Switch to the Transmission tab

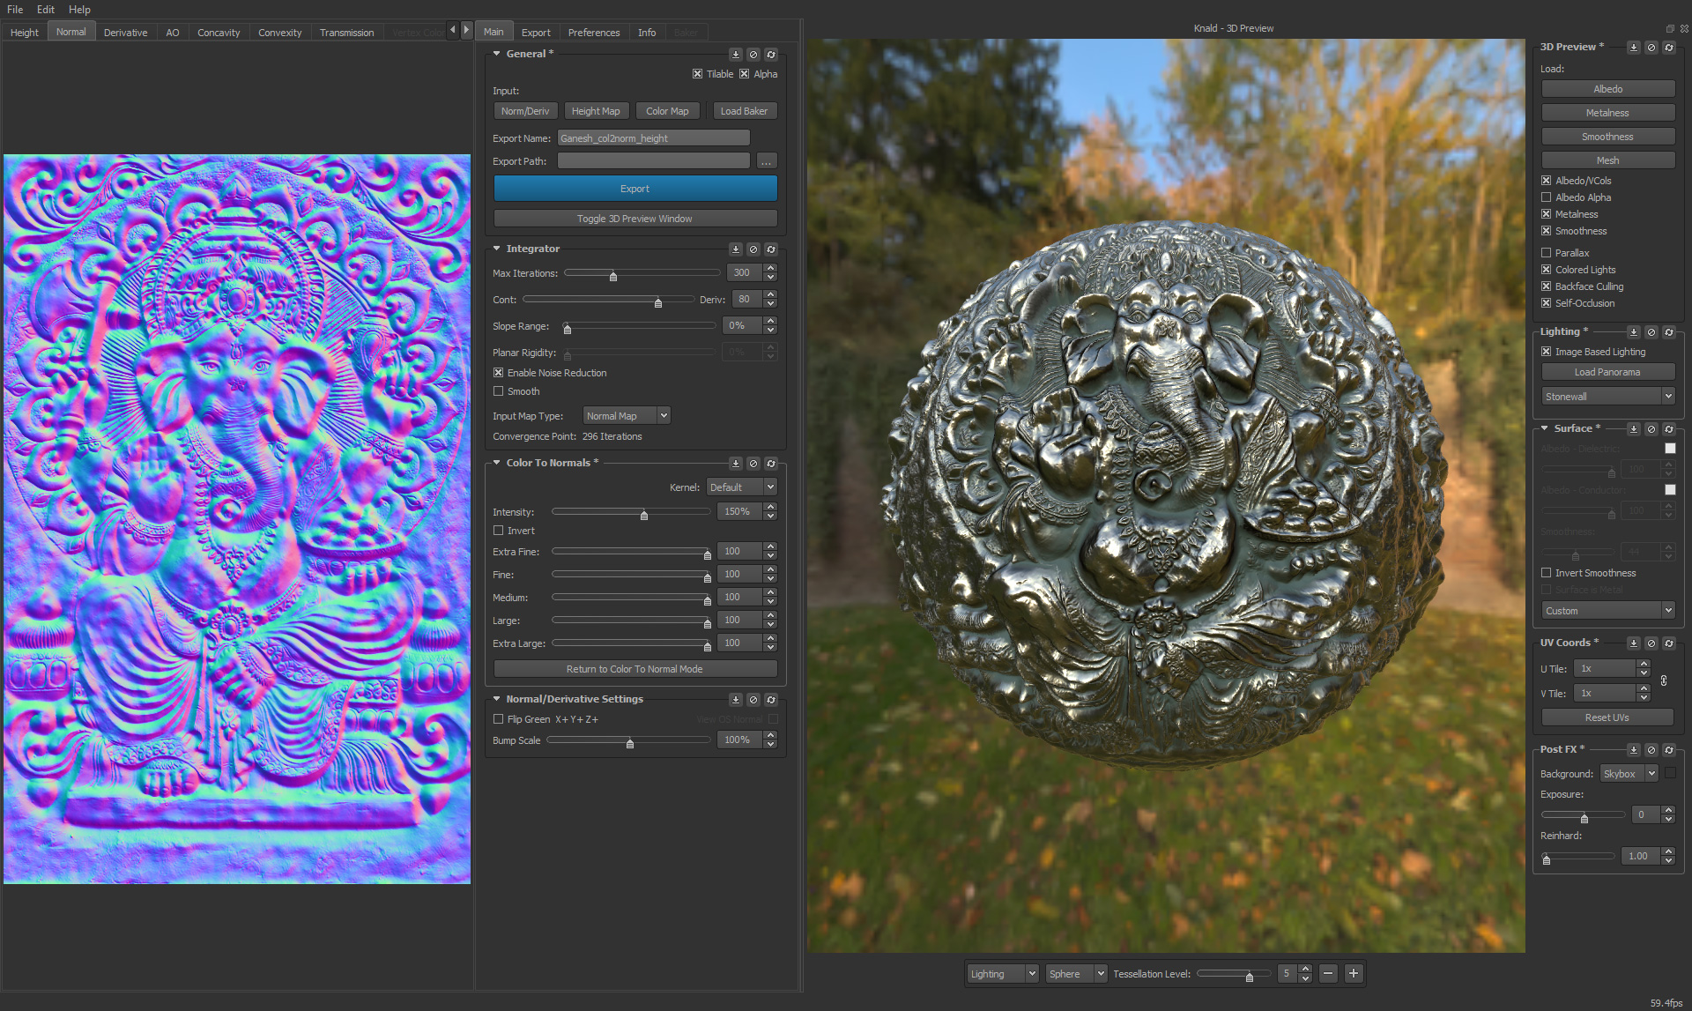point(346,33)
